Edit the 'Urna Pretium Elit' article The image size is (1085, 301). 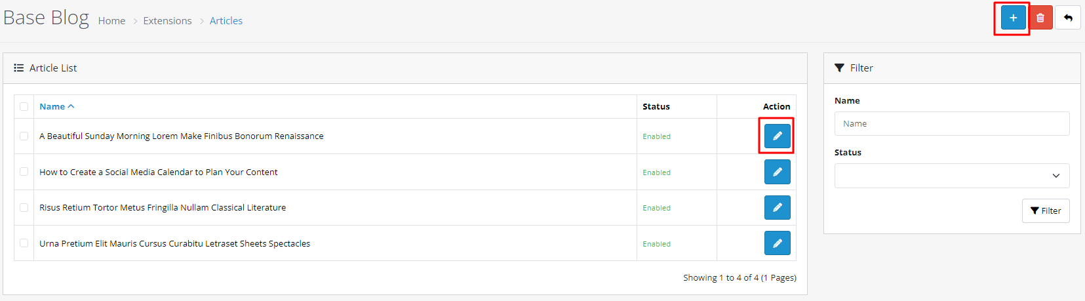coord(777,243)
